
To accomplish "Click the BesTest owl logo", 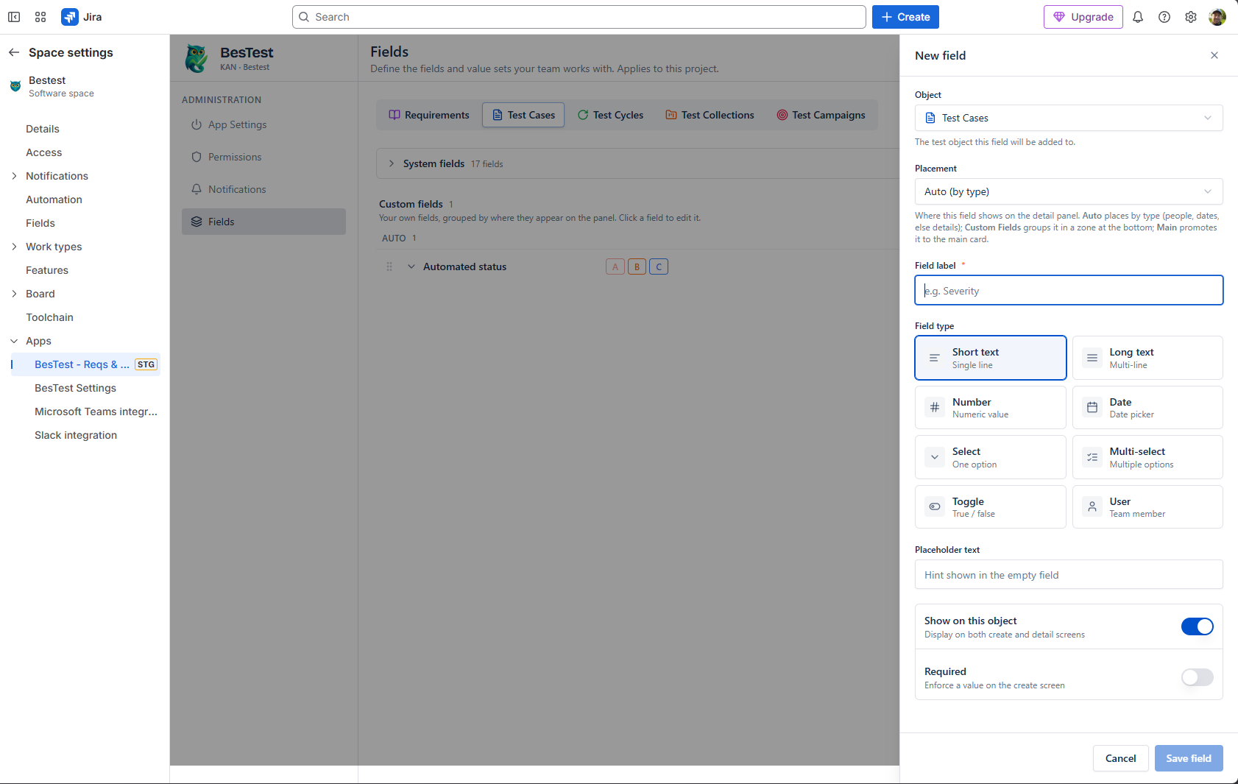I will (197, 58).
